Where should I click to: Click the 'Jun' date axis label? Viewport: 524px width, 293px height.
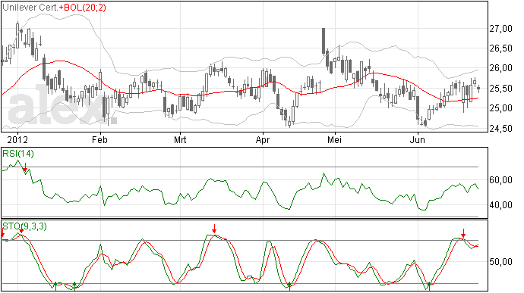coord(418,139)
